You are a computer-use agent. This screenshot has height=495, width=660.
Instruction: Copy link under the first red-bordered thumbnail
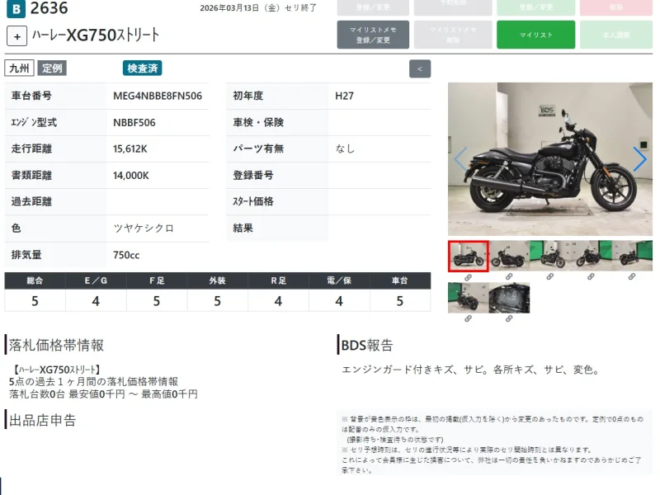click(x=468, y=277)
